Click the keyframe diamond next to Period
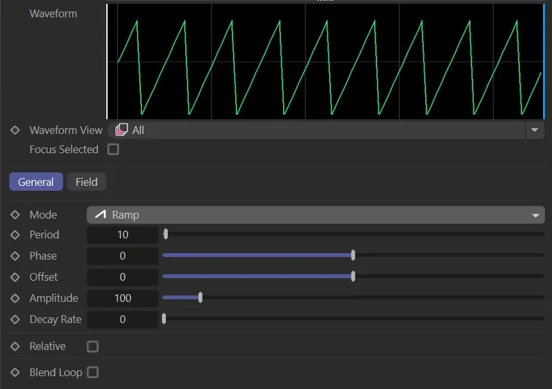Image resolution: width=552 pixels, height=389 pixels. pyautogui.click(x=15, y=235)
